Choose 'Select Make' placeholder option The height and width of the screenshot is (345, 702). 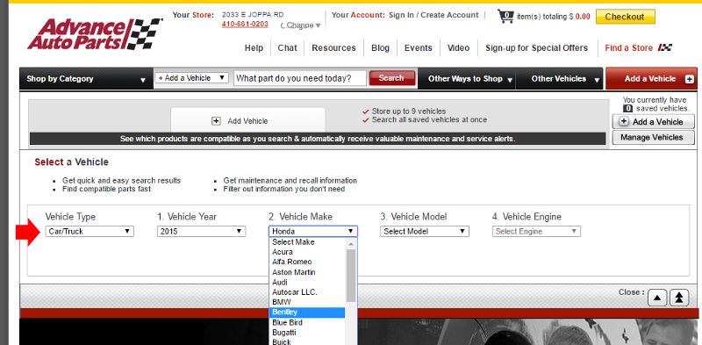point(307,242)
